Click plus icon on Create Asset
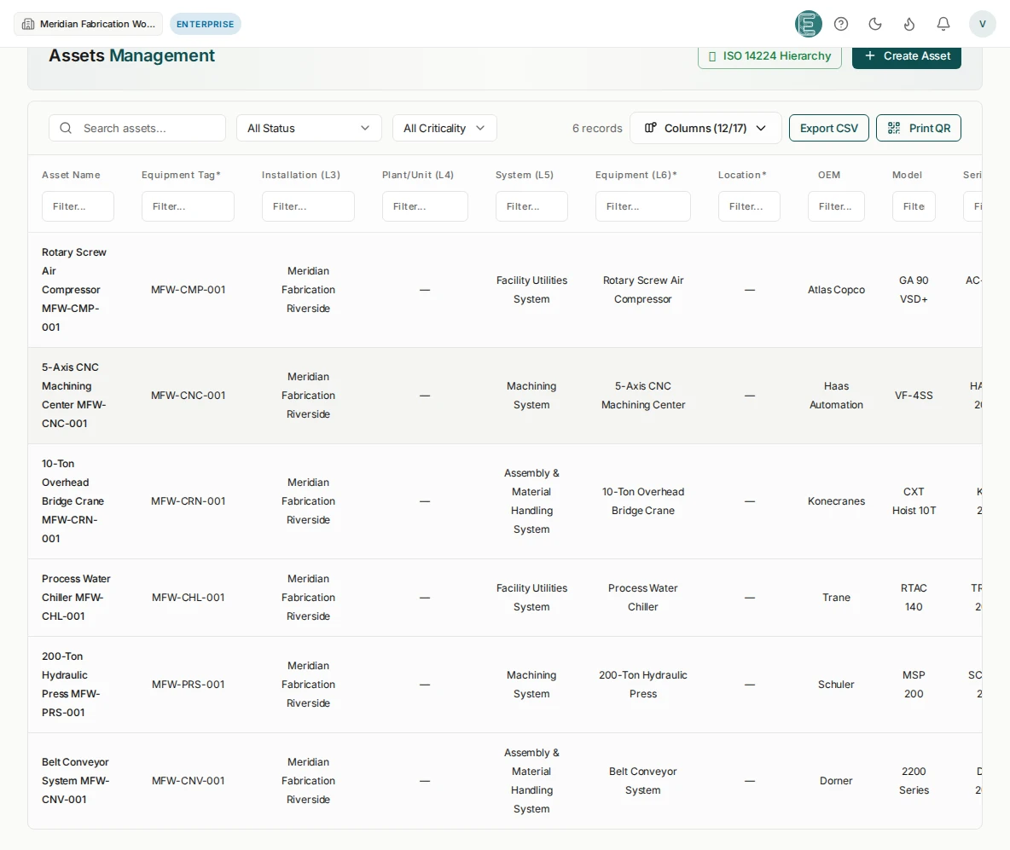 869,56
